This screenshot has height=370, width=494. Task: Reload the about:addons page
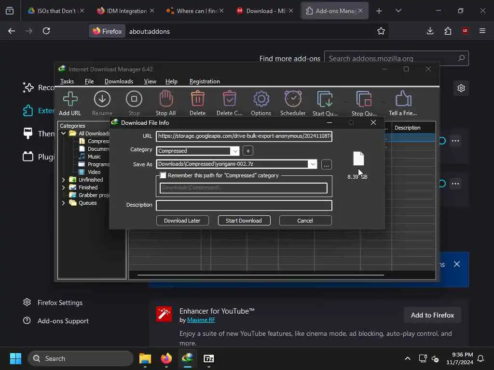[46, 31]
